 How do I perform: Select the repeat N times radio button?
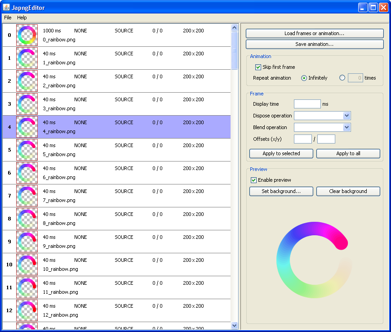click(x=342, y=78)
